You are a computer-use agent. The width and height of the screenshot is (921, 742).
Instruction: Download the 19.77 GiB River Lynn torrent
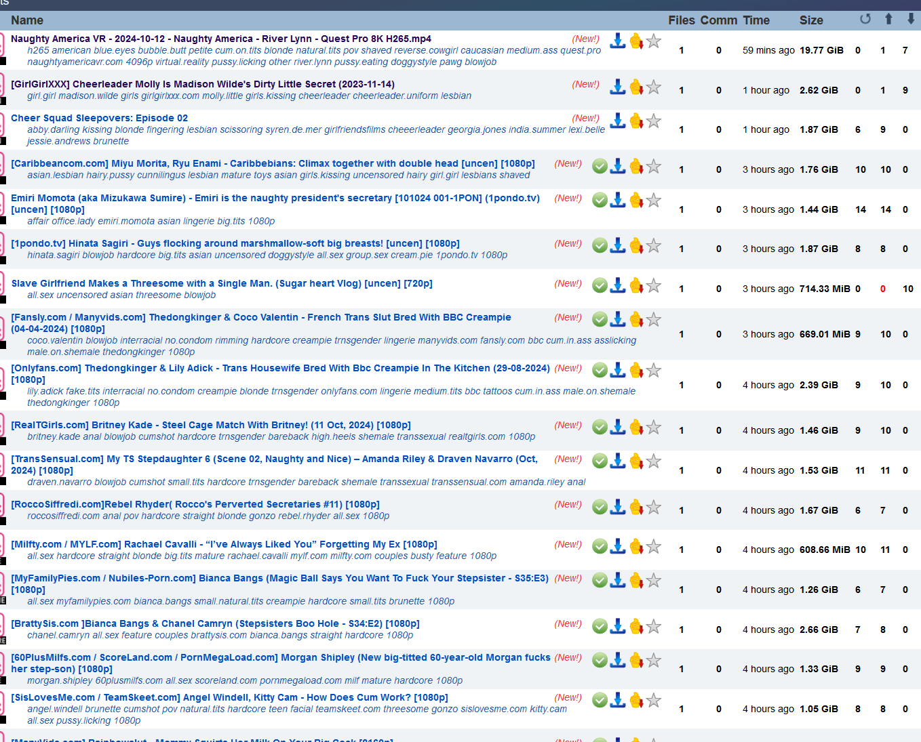(617, 41)
